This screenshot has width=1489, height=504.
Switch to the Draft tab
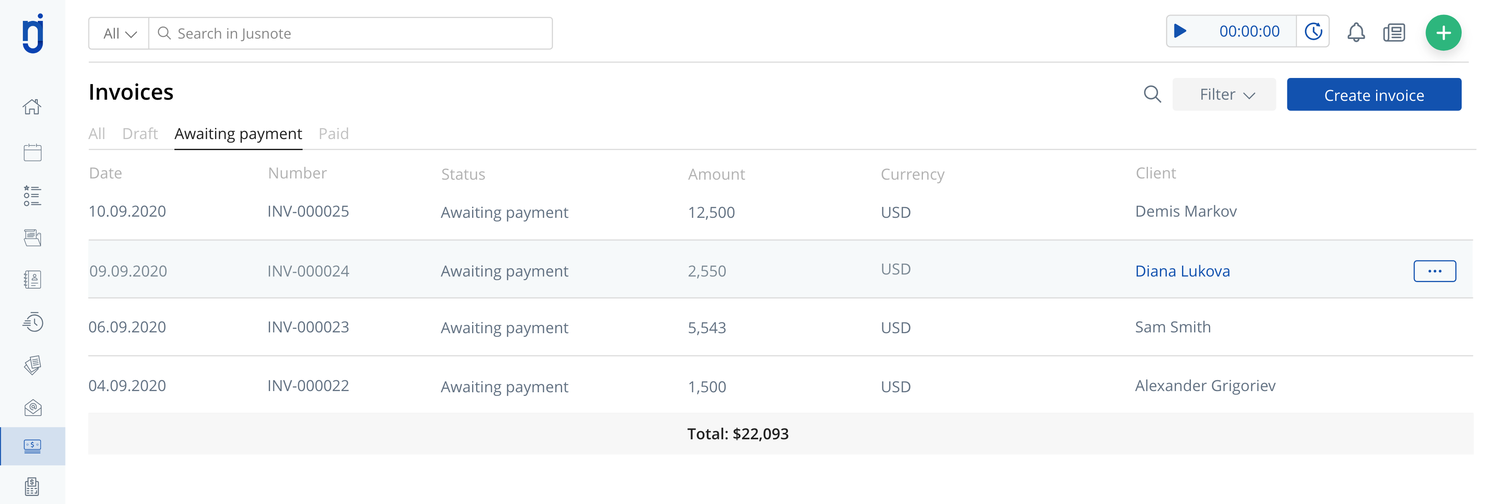coord(140,133)
